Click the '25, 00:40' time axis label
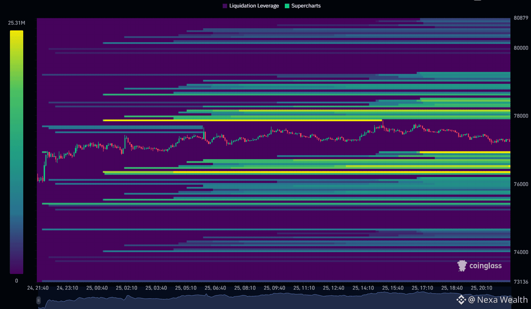This screenshot has width=531, height=309. tap(97, 288)
